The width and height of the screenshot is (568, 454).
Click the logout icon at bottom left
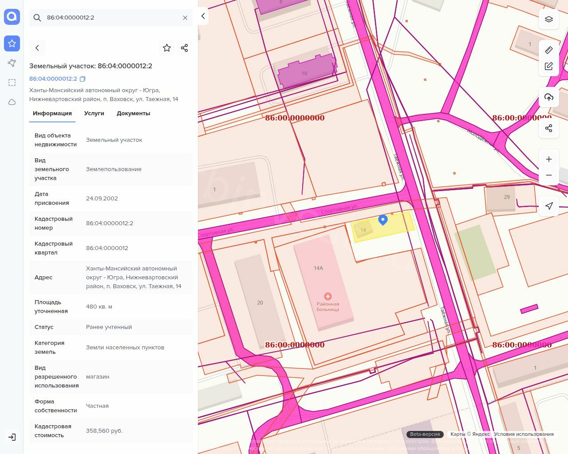click(x=12, y=437)
